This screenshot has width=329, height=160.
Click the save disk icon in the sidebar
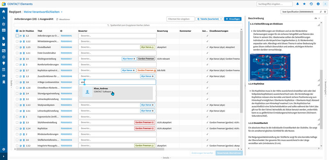(x=4, y=44)
